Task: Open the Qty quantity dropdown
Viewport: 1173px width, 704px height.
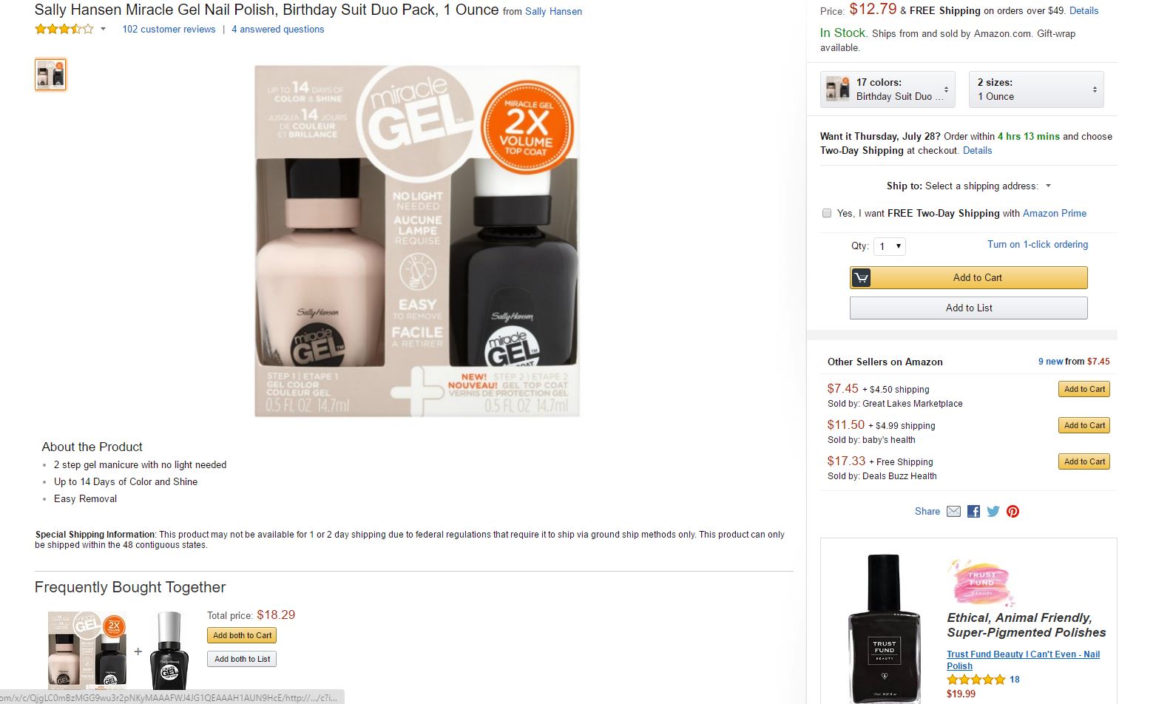Action: click(x=889, y=246)
